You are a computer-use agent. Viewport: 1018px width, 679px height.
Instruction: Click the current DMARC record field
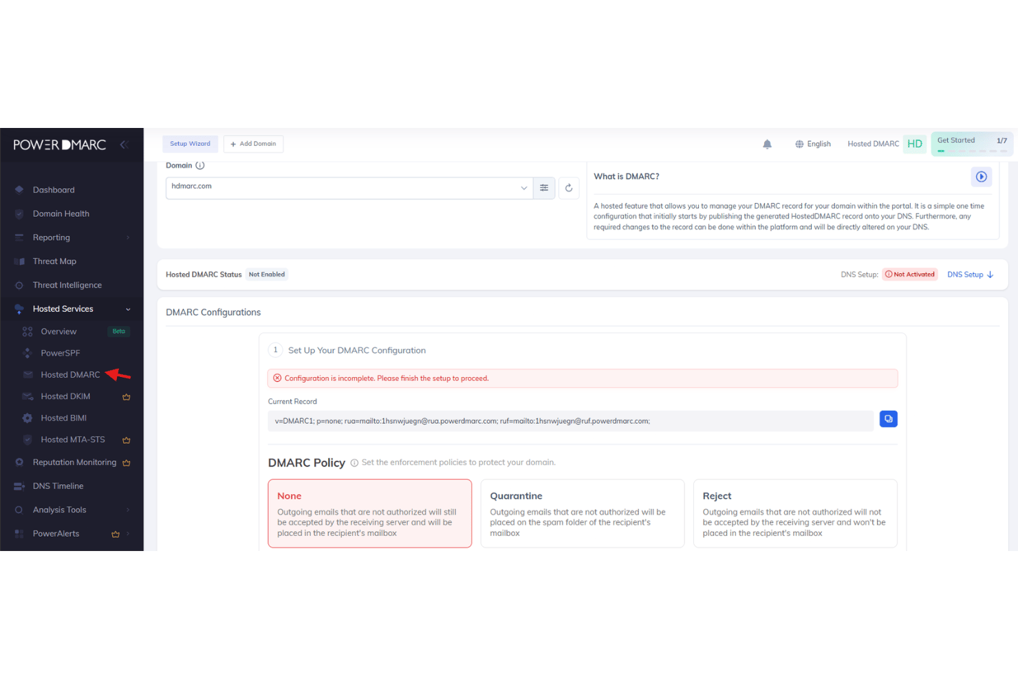coord(570,421)
